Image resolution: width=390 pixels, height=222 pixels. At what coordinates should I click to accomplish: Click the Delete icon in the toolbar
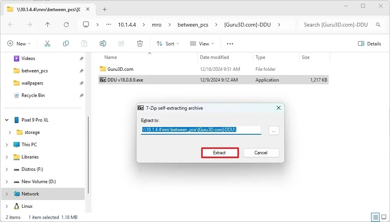(140, 43)
